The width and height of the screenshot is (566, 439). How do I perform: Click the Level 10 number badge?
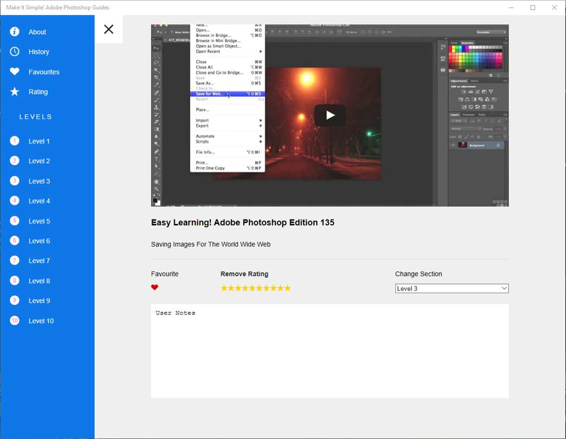(15, 320)
